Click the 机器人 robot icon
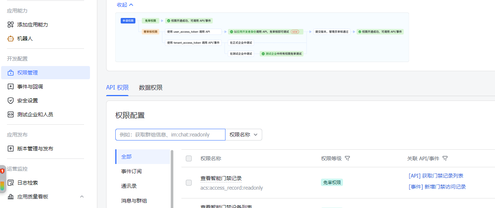 pyautogui.click(x=11, y=39)
